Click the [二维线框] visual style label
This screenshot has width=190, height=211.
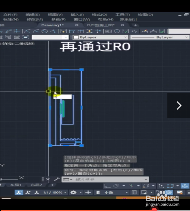(24, 44)
